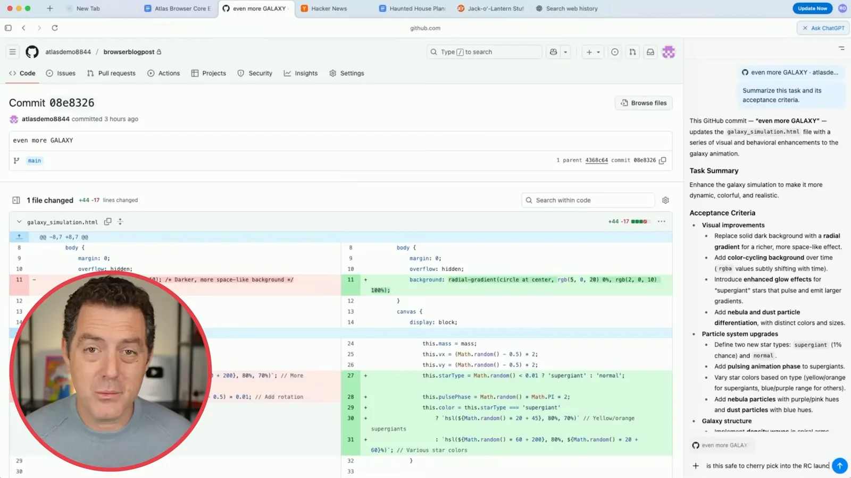Copy the full commit SHA icon

tap(663, 160)
